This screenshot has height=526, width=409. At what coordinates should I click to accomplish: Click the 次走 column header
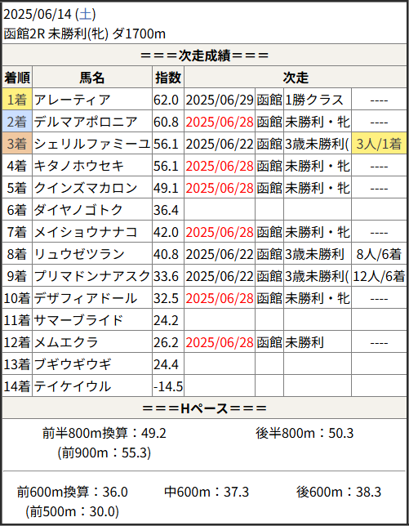tap(296, 78)
